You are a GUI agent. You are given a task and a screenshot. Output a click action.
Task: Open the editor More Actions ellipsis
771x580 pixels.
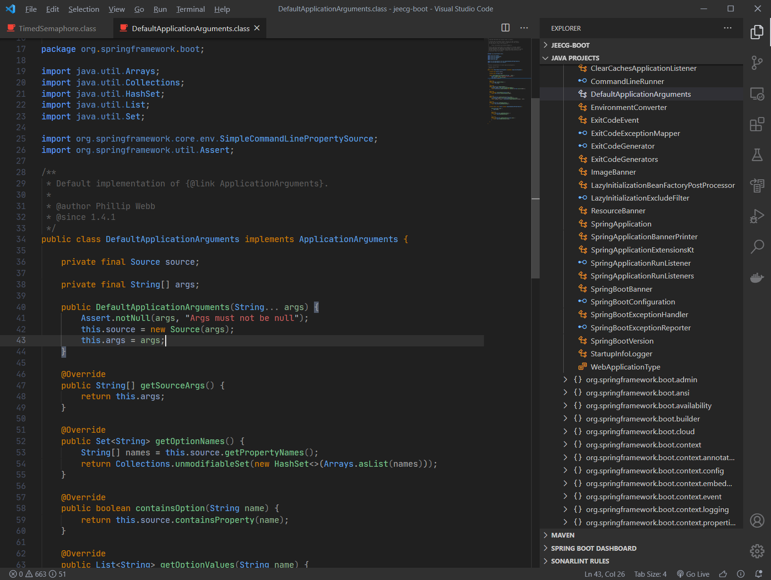[524, 28]
